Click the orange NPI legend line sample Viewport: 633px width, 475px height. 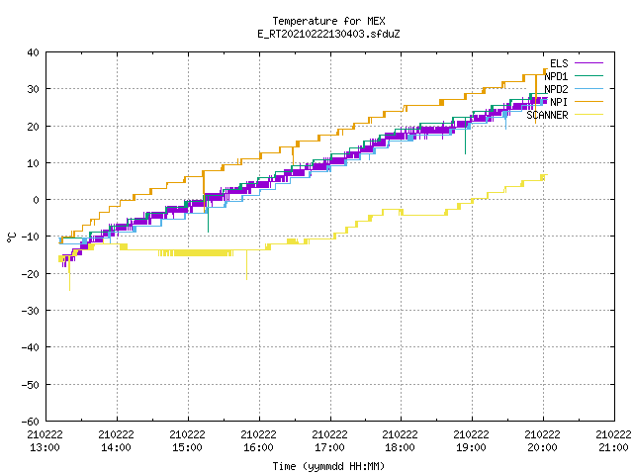point(588,101)
